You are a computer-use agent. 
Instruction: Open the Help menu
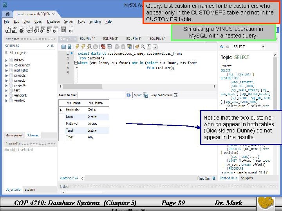click(108, 21)
